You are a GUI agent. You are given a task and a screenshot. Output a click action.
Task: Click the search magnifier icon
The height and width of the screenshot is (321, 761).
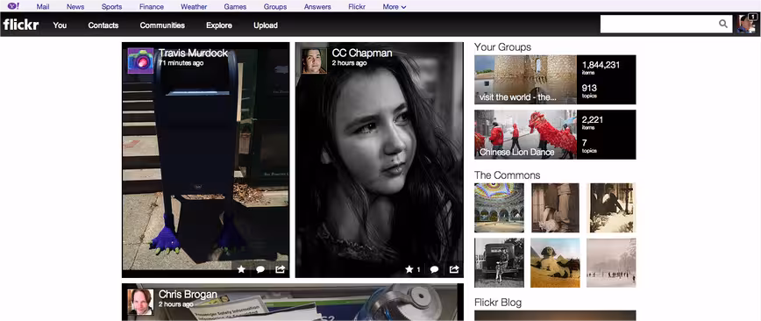723,24
